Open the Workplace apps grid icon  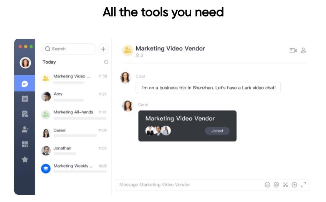(25, 144)
